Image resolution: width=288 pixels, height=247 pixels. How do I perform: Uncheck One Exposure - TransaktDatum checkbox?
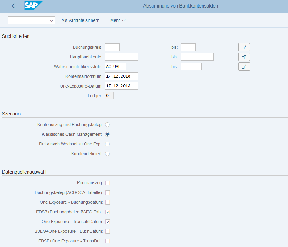click(x=108, y=222)
